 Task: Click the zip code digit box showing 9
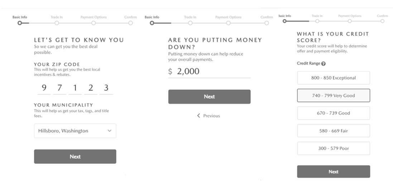click(x=44, y=88)
